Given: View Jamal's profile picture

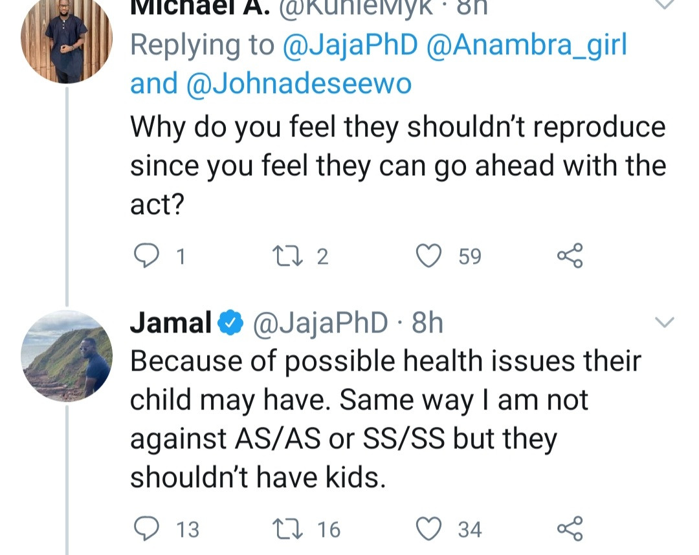Looking at the screenshot, I should tap(67, 354).
